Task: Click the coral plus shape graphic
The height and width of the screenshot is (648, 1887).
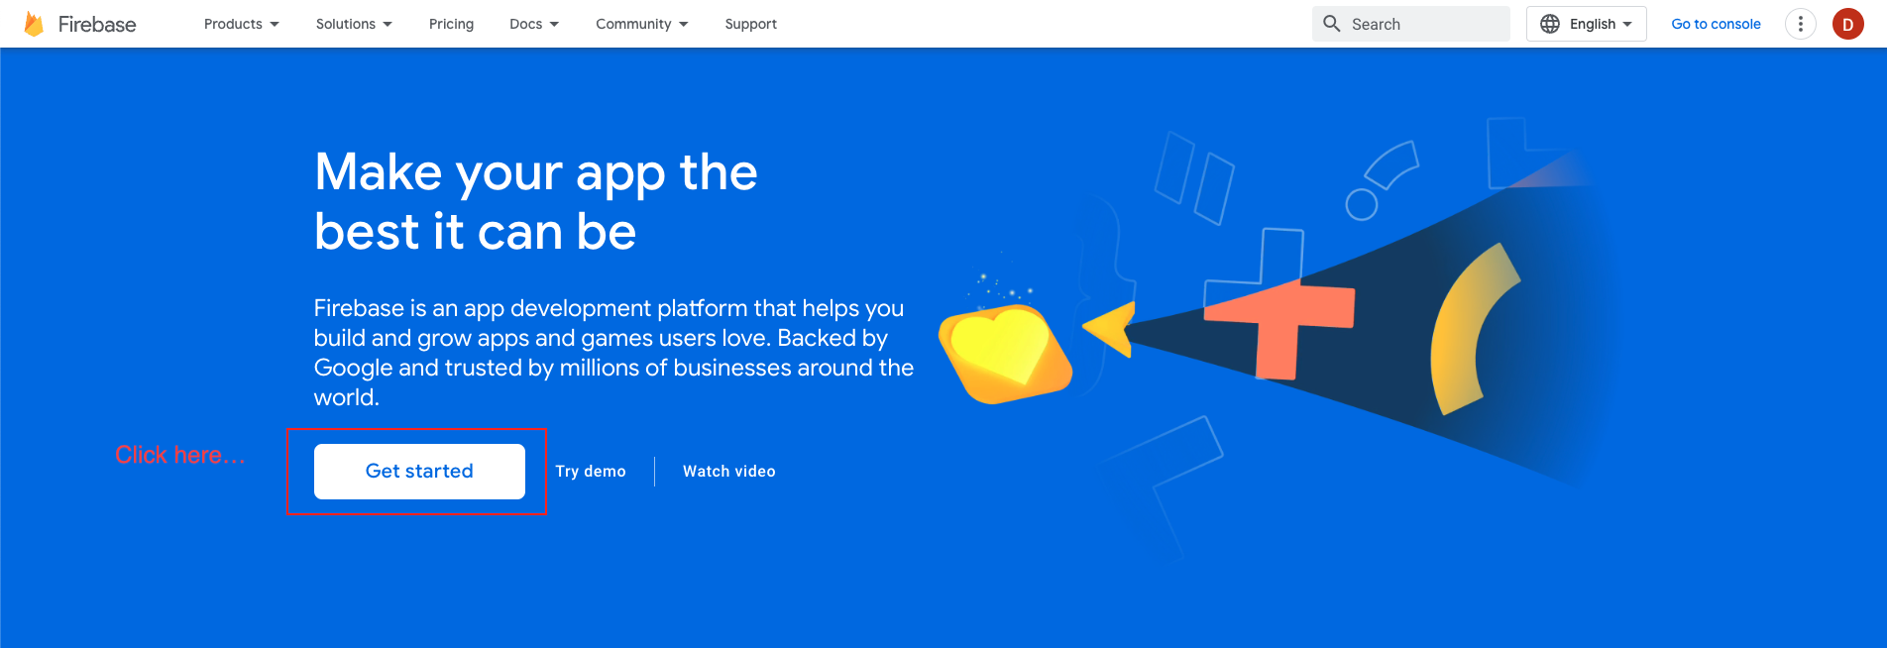Action: point(1278,327)
